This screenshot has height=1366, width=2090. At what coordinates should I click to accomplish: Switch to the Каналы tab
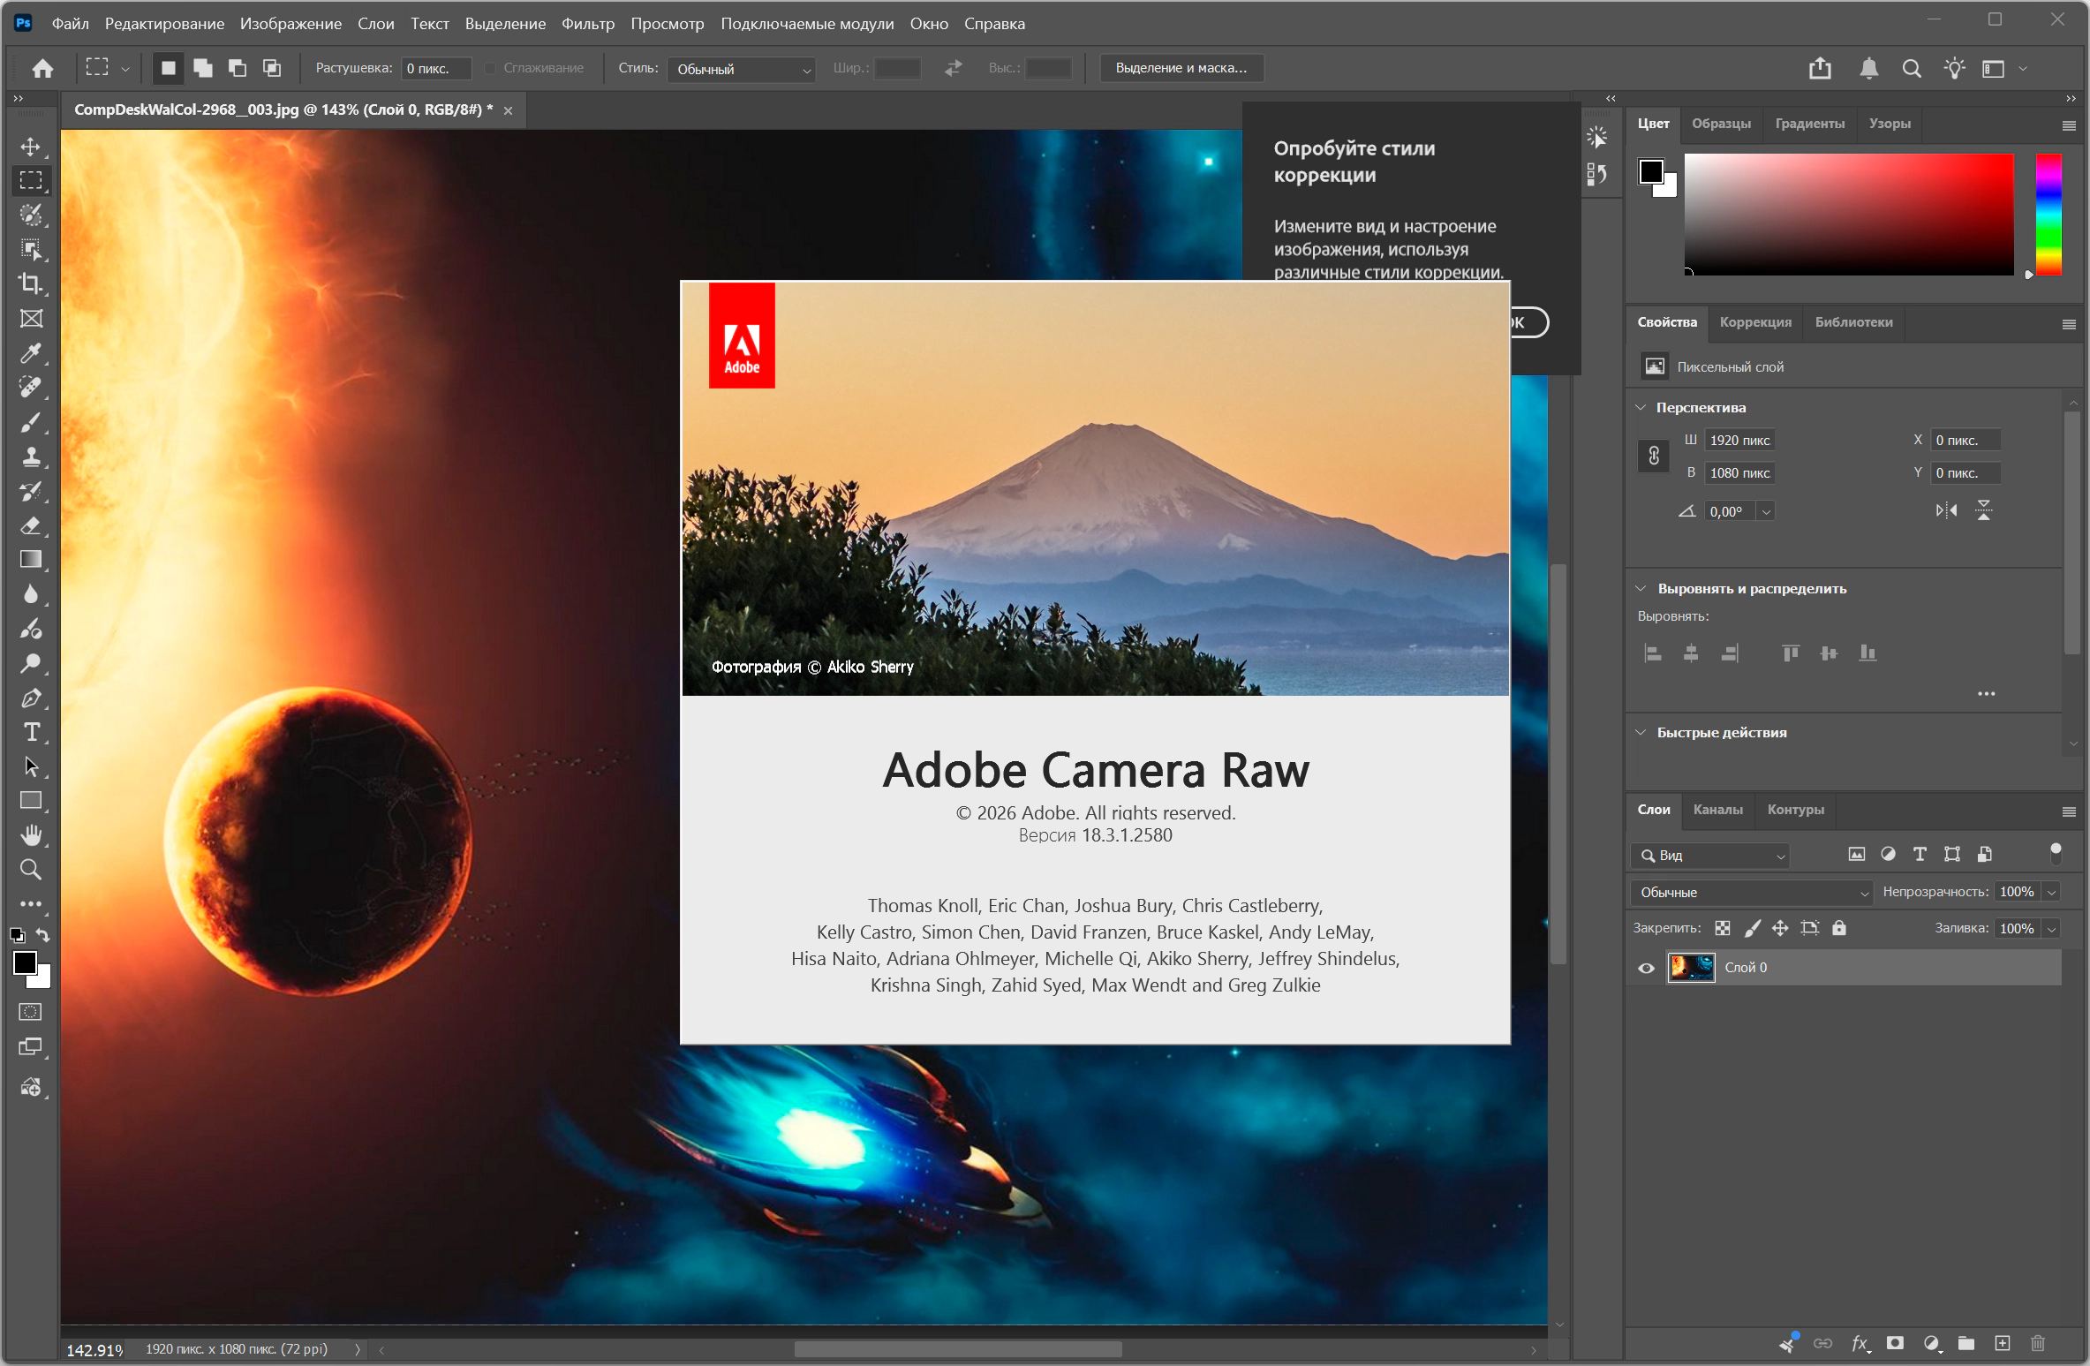pyautogui.click(x=1717, y=810)
